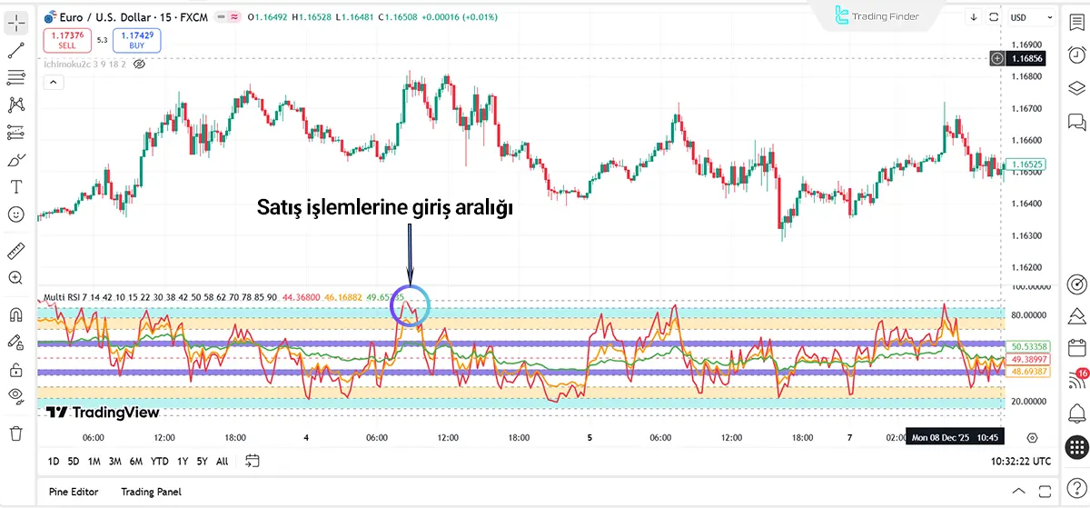The height and width of the screenshot is (508, 1090).
Task: Show the hidden Ichimoku2c indicator
Action: pyautogui.click(x=139, y=65)
